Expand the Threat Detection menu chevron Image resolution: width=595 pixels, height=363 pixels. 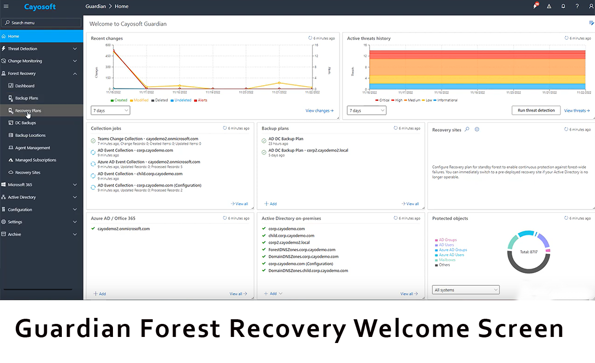coord(75,49)
